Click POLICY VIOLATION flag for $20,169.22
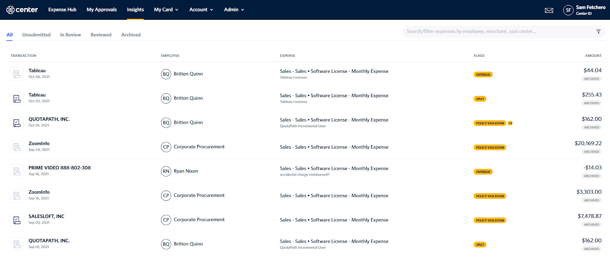 pos(490,147)
